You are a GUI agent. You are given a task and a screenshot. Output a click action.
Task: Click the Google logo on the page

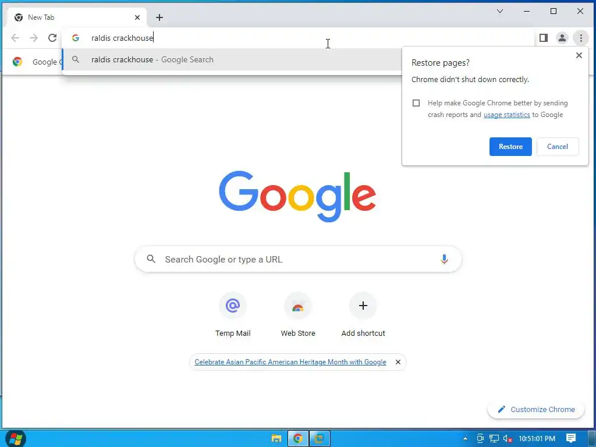[x=297, y=197]
